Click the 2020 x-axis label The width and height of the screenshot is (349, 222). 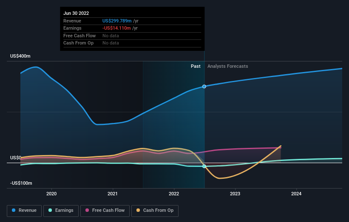pyautogui.click(x=51, y=194)
